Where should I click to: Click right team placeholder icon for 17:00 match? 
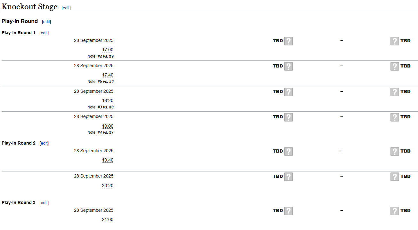pos(395,41)
